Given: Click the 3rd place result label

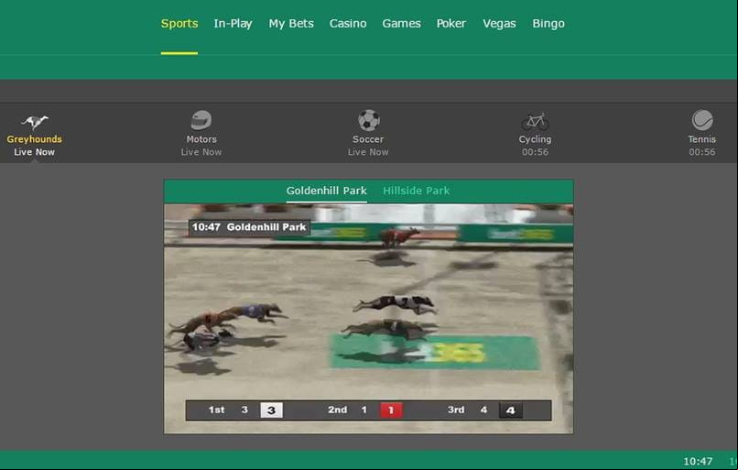Looking at the screenshot, I should click(x=456, y=410).
